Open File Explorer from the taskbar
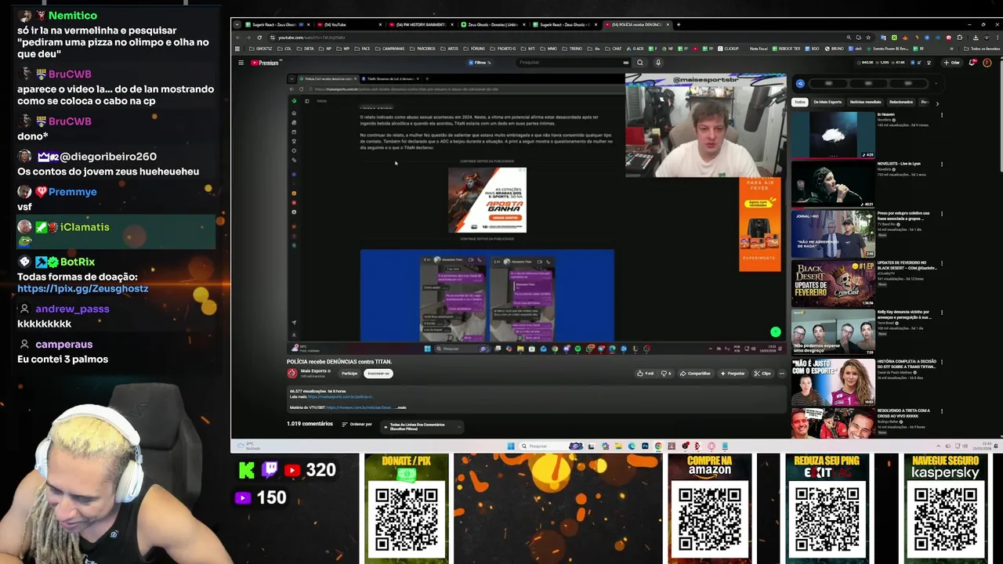 coord(618,446)
